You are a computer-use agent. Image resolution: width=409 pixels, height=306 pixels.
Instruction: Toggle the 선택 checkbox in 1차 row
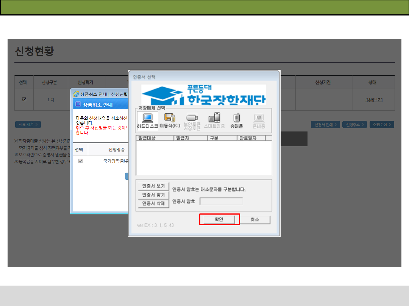24,99
